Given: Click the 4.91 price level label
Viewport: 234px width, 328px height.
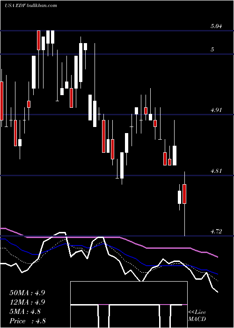Looking at the screenshot, I should (216, 110).
